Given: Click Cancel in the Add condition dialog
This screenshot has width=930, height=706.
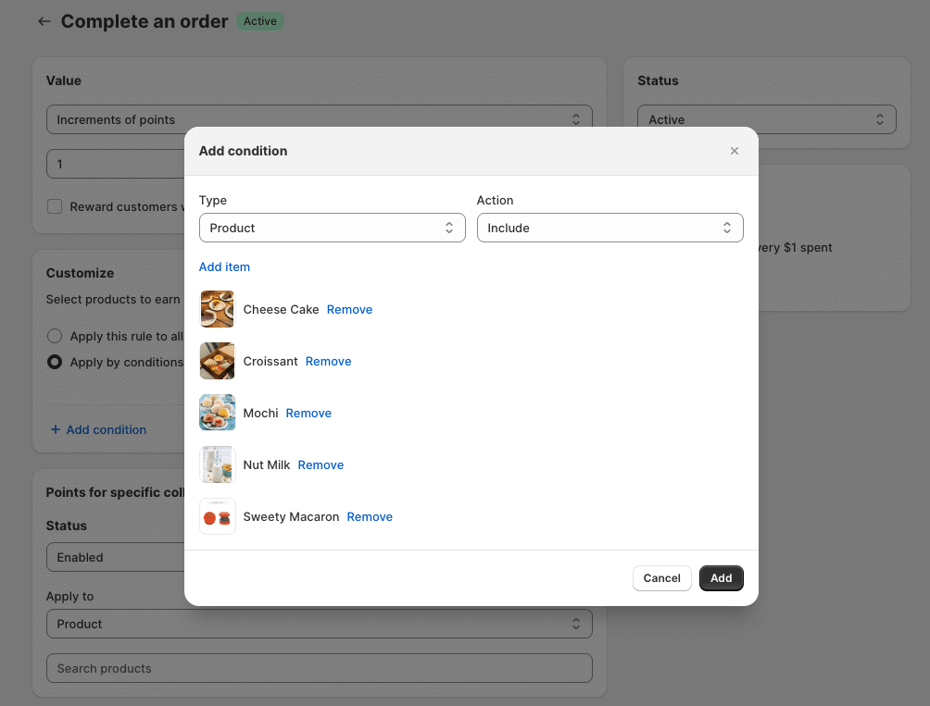Looking at the screenshot, I should click(x=661, y=578).
